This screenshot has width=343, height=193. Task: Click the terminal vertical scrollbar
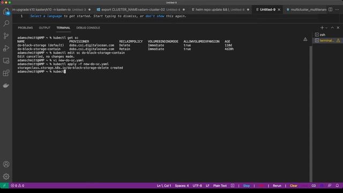311,114
